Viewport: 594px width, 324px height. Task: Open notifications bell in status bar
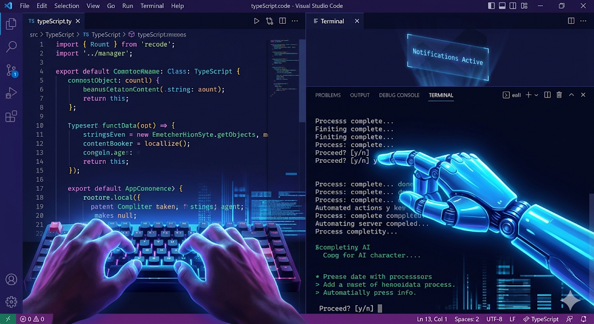click(x=583, y=319)
